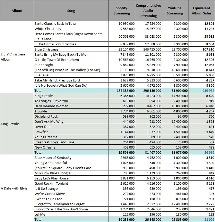Click the Album column header

pos(17,11)
